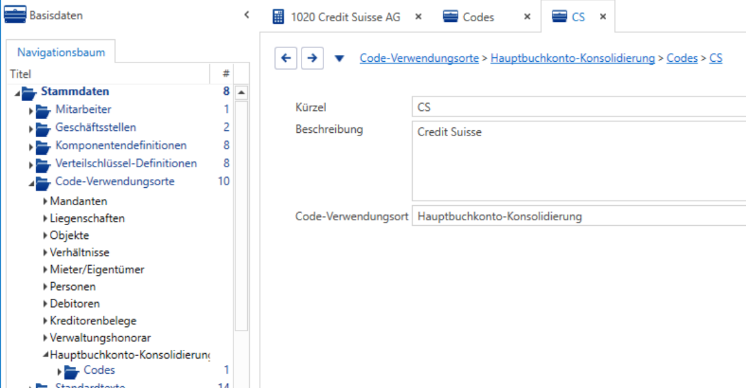The image size is (746, 388).
Task: Follow the CS breadcrumb link
Action: click(x=715, y=58)
